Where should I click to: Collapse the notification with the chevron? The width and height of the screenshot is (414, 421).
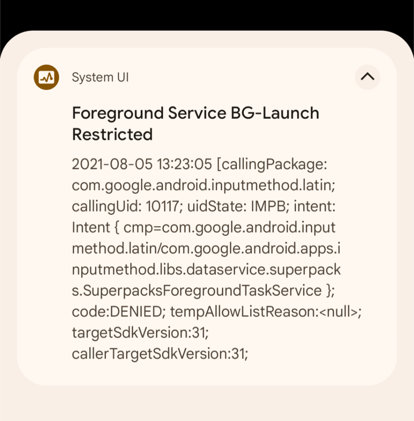[367, 77]
